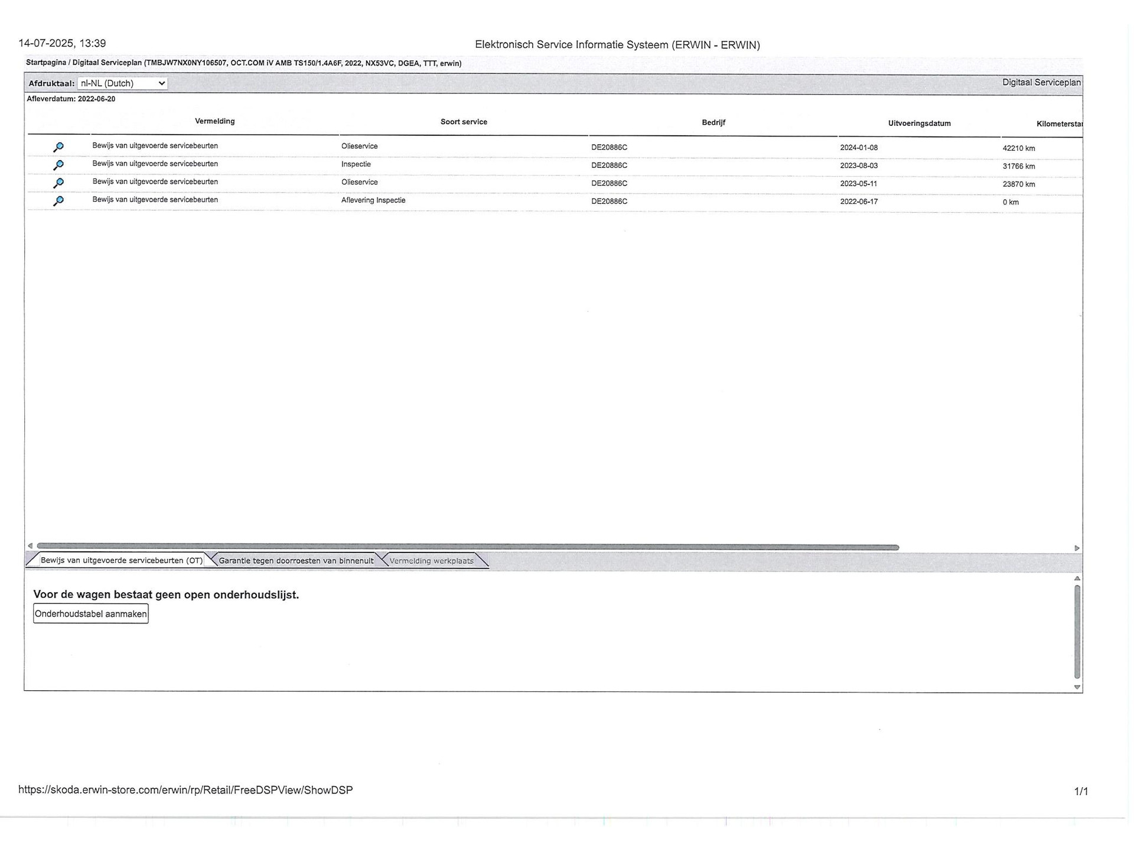This screenshot has width=1134, height=851.
Task: Click DE20886C in the 42210 km row
Action: (609, 147)
